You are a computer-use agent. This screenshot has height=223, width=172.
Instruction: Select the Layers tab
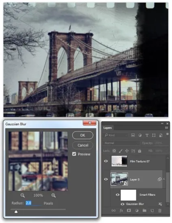pos(107,128)
